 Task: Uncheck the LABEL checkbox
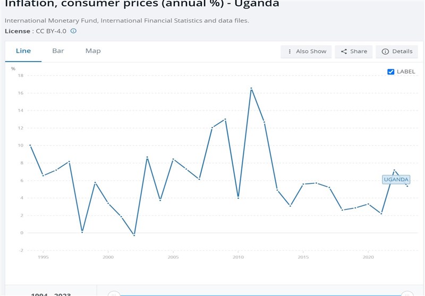(x=391, y=72)
